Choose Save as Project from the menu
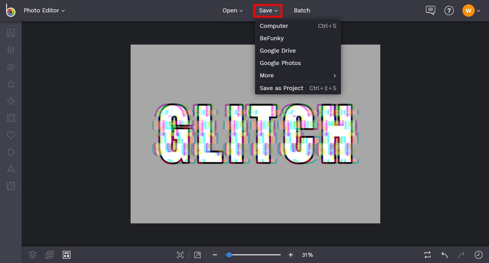 tap(281, 88)
